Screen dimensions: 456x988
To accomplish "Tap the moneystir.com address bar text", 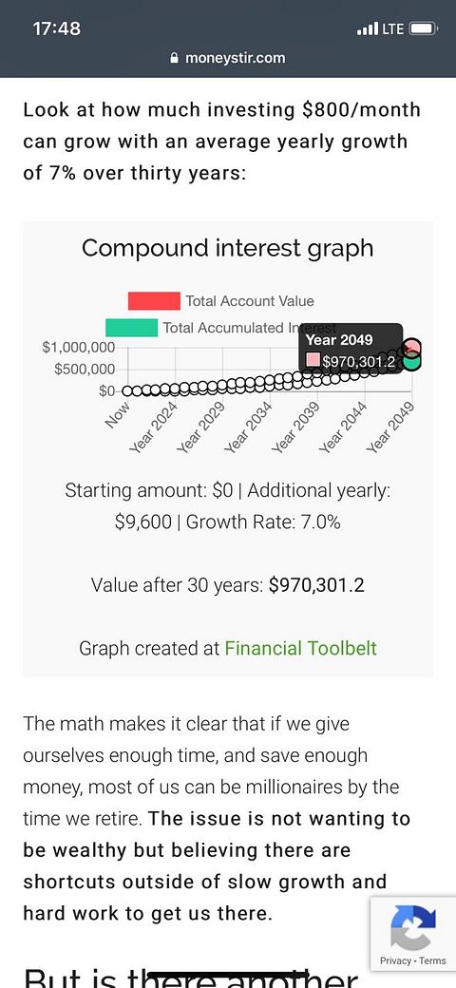I will (x=235, y=58).
